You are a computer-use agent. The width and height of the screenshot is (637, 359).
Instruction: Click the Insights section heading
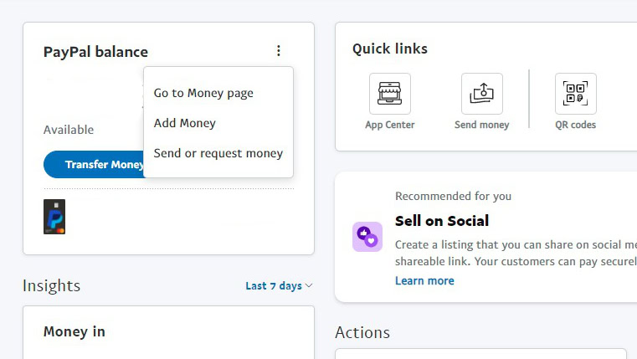(x=52, y=285)
